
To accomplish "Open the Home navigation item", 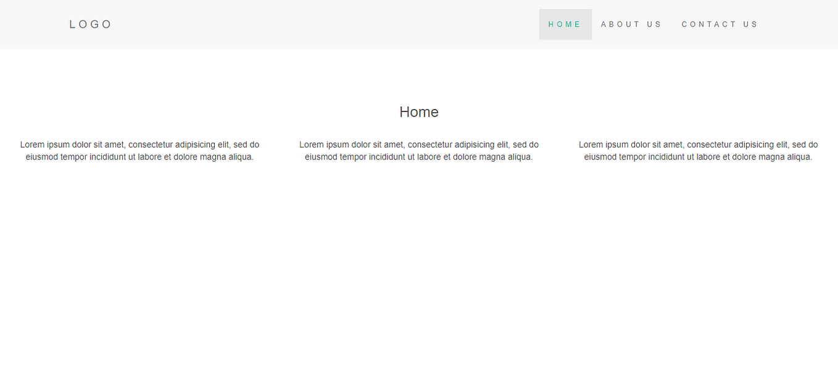I will [565, 25].
